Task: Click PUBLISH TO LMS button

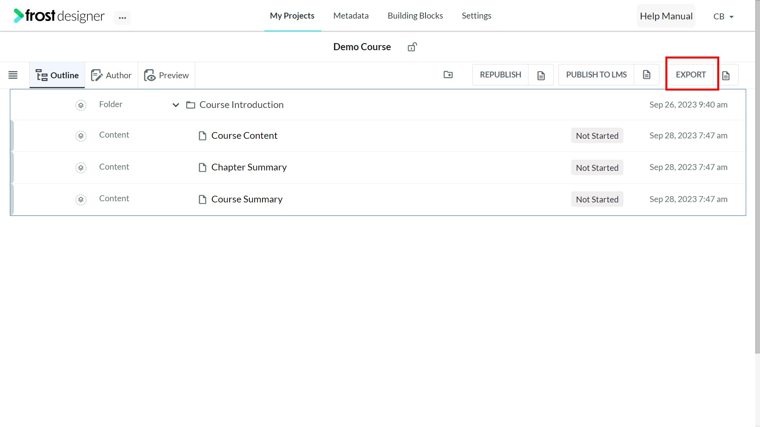Action: 596,75
